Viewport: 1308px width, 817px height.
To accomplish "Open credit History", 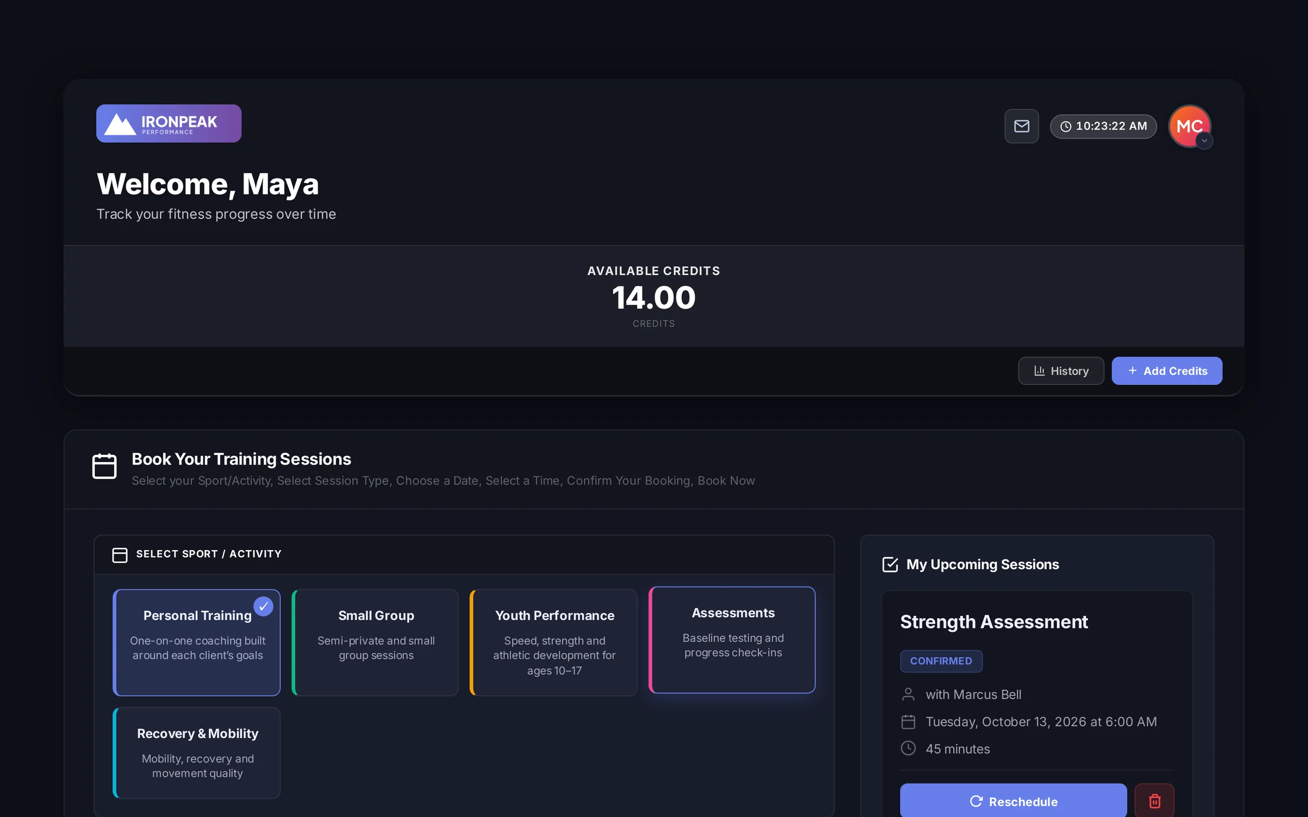I will [x=1061, y=371].
